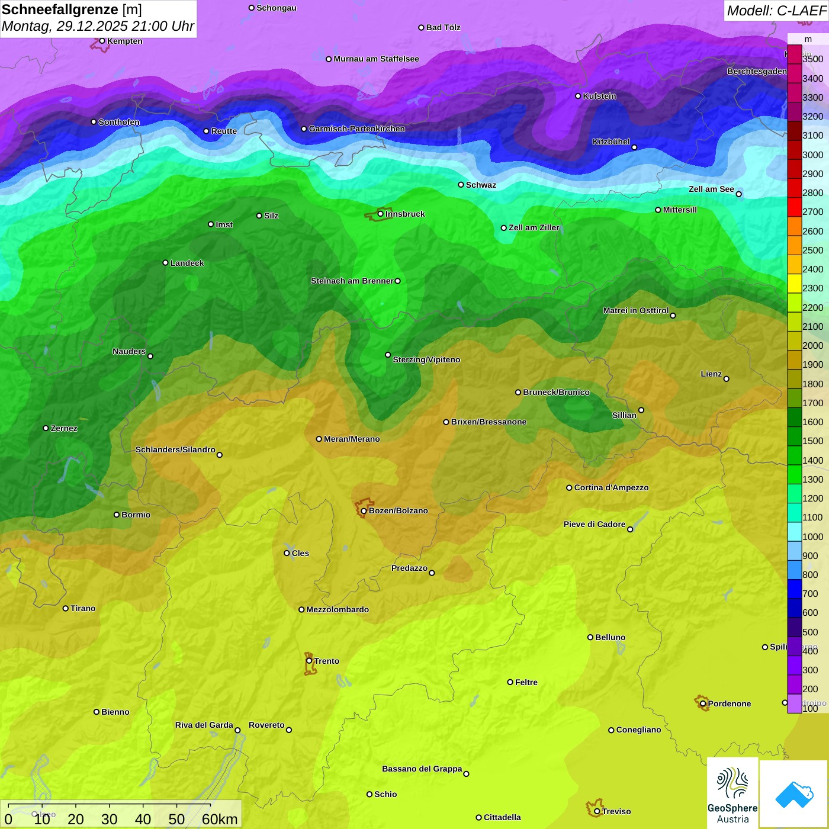Image resolution: width=829 pixels, height=829 pixels.
Task: Select the 1000 m cyan legend swatch
Action: point(794,532)
